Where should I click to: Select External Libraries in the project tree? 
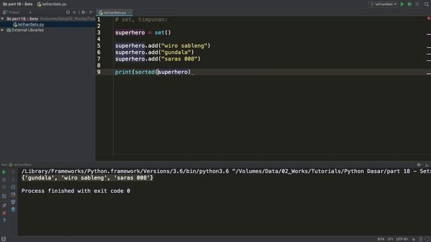coord(26,30)
